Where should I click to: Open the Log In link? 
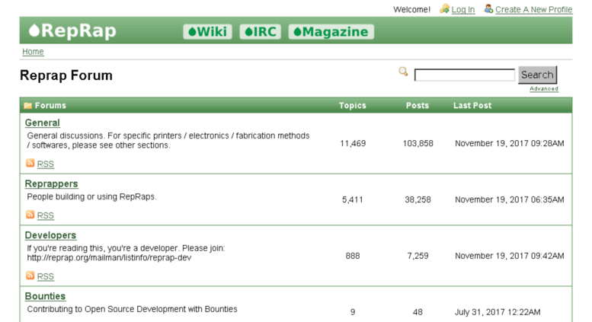463,10
